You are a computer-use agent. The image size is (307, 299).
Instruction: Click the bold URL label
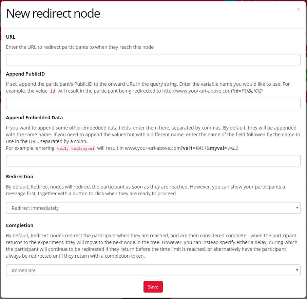pos(11,37)
